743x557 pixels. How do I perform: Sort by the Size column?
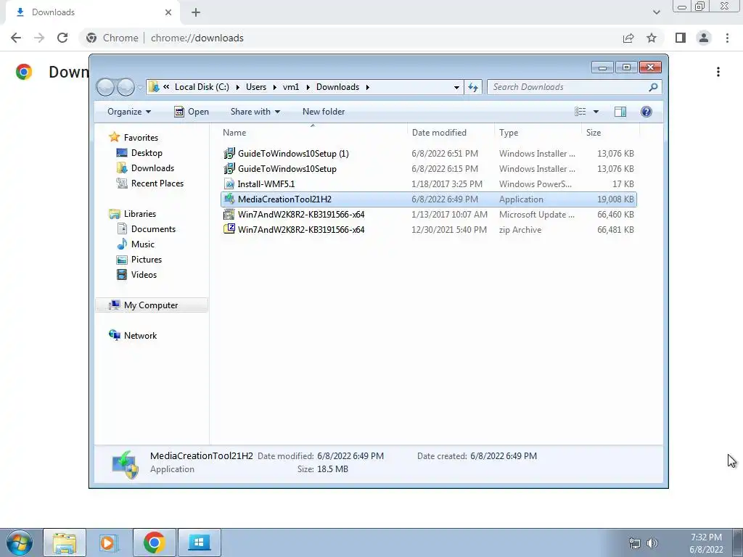click(x=594, y=133)
